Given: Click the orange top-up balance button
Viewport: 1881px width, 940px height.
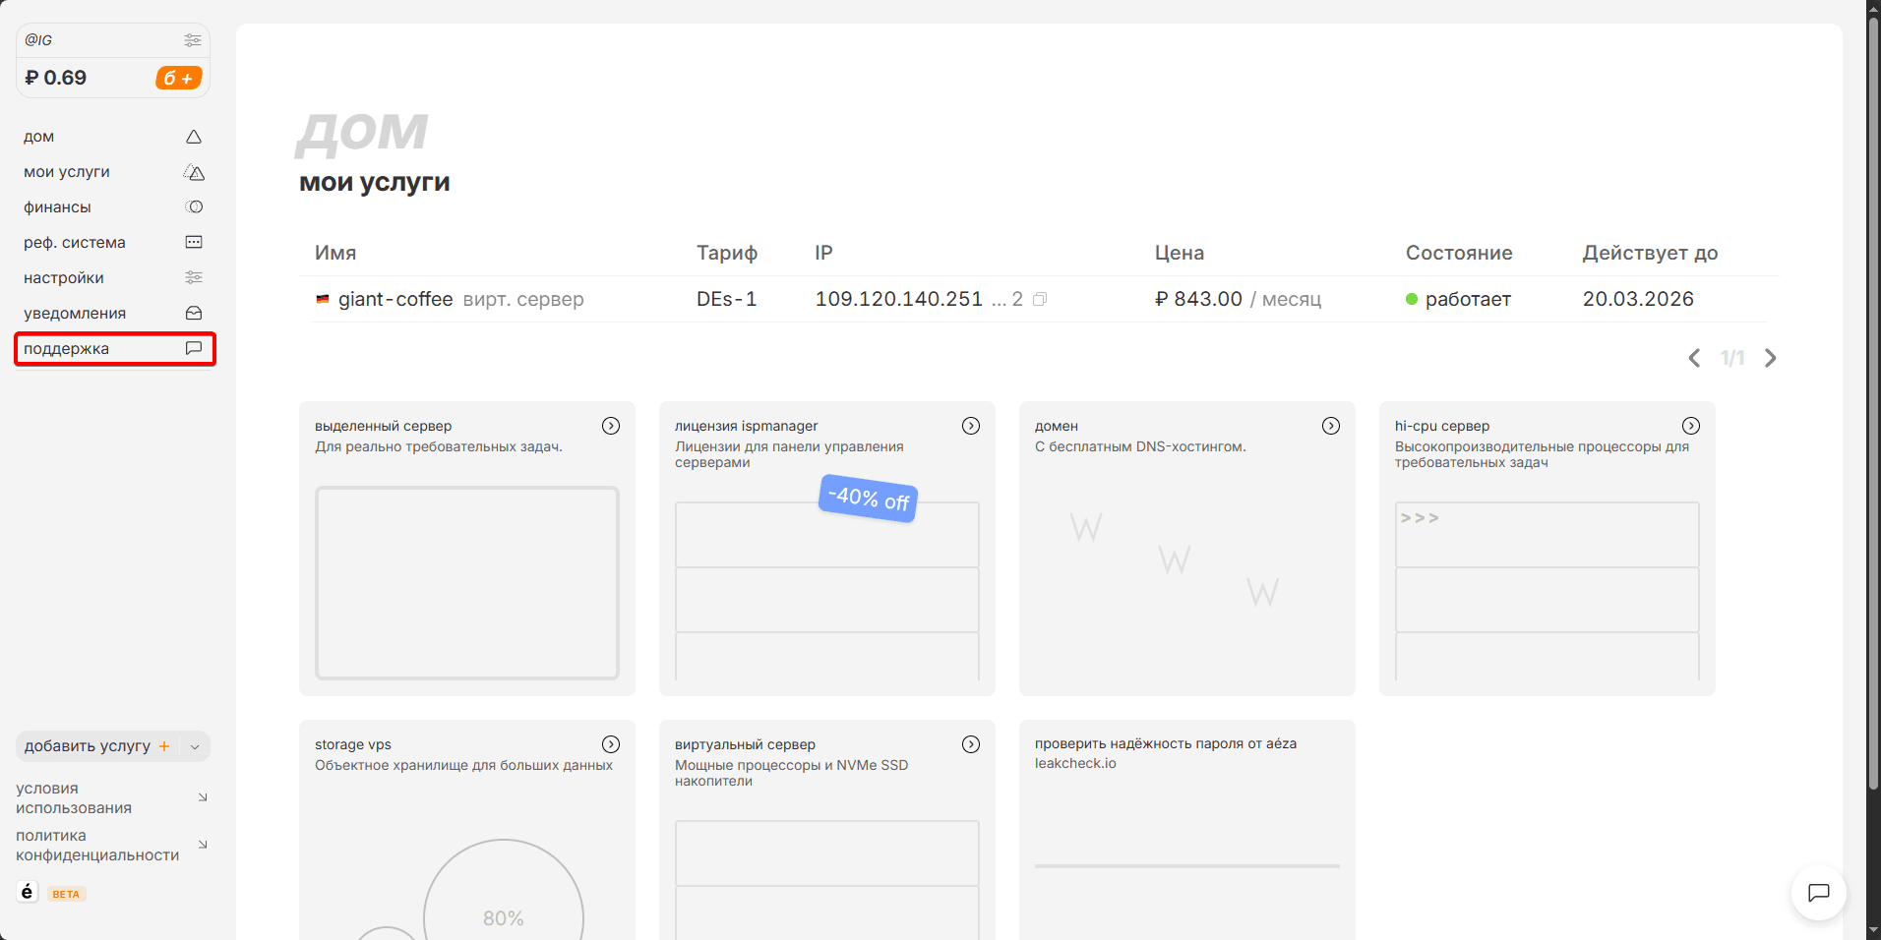Looking at the screenshot, I should coord(178,78).
